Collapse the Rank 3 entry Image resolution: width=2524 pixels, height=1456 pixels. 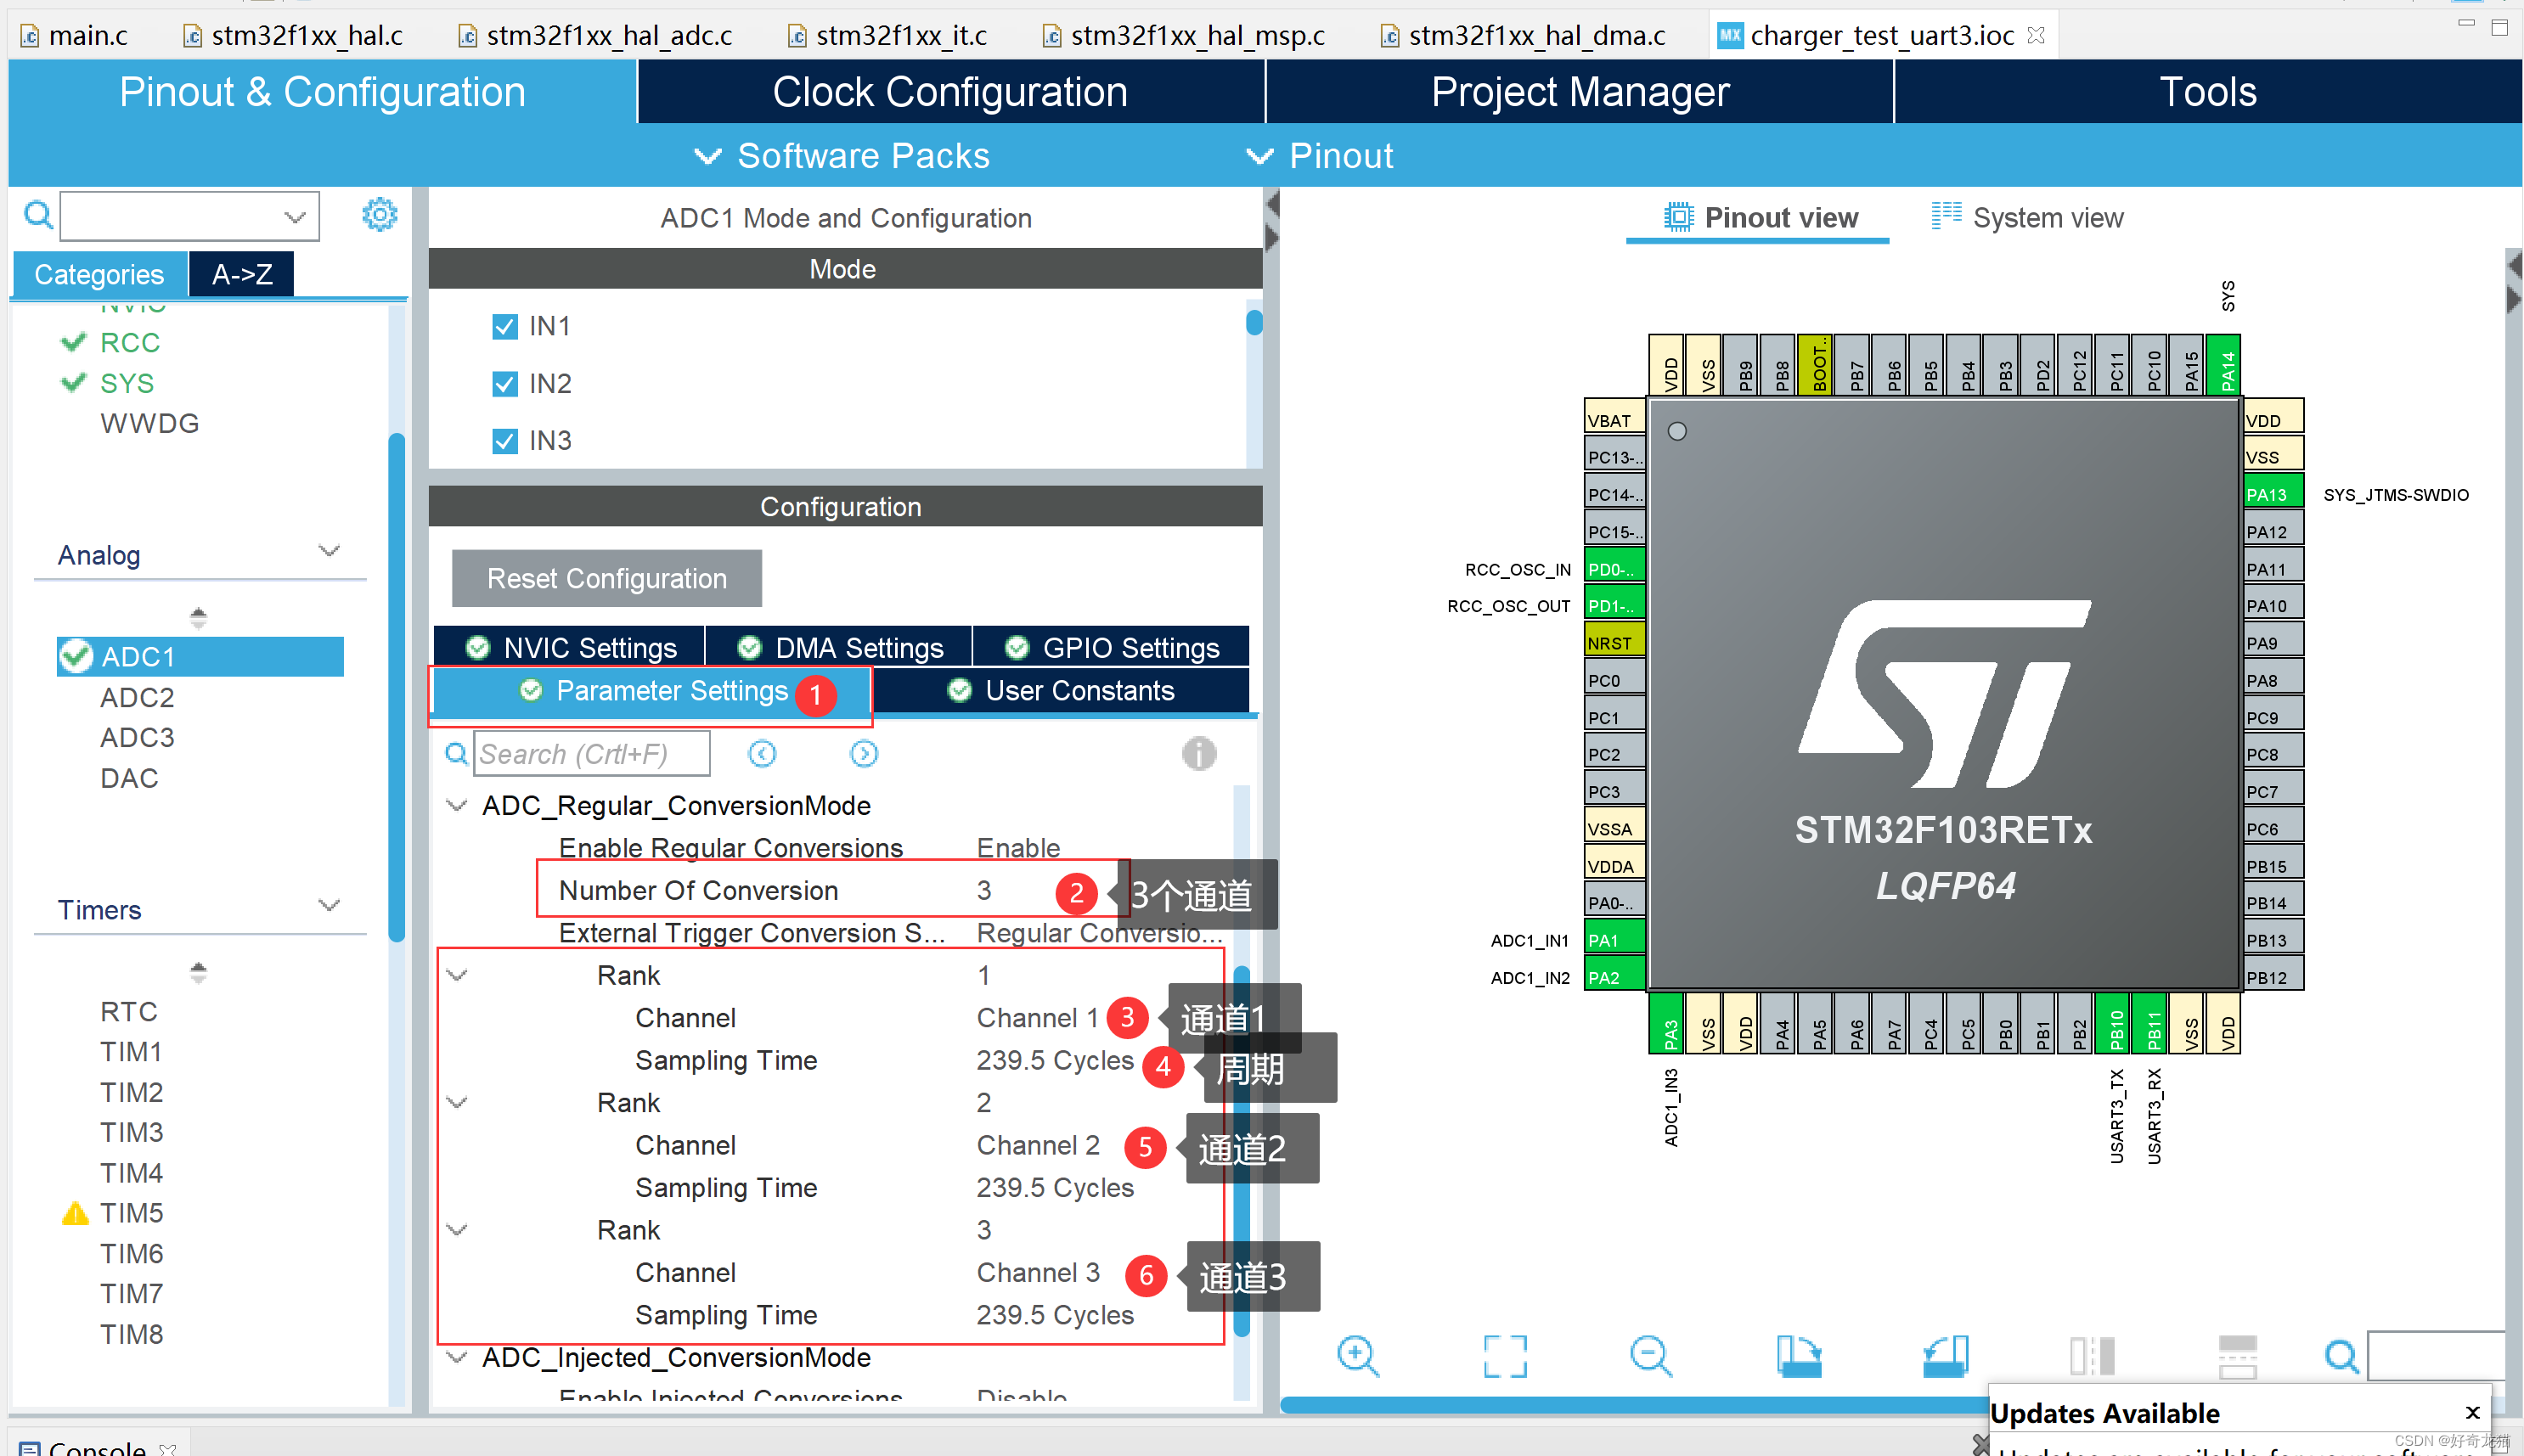tap(457, 1229)
